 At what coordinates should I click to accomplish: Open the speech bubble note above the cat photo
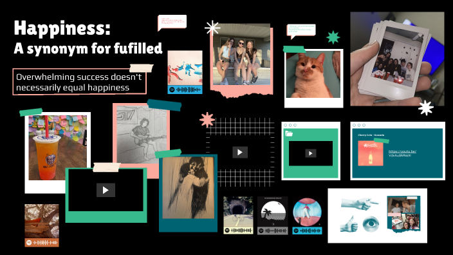[x=301, y=31]
